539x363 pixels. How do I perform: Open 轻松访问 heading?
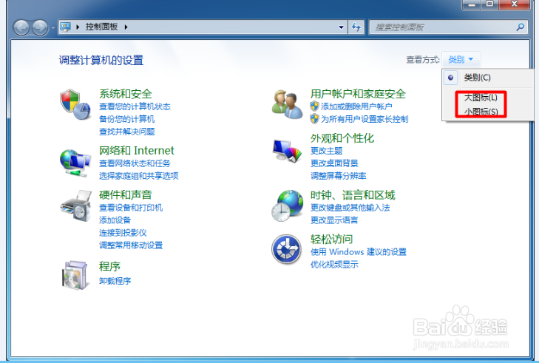click(331, 239)
